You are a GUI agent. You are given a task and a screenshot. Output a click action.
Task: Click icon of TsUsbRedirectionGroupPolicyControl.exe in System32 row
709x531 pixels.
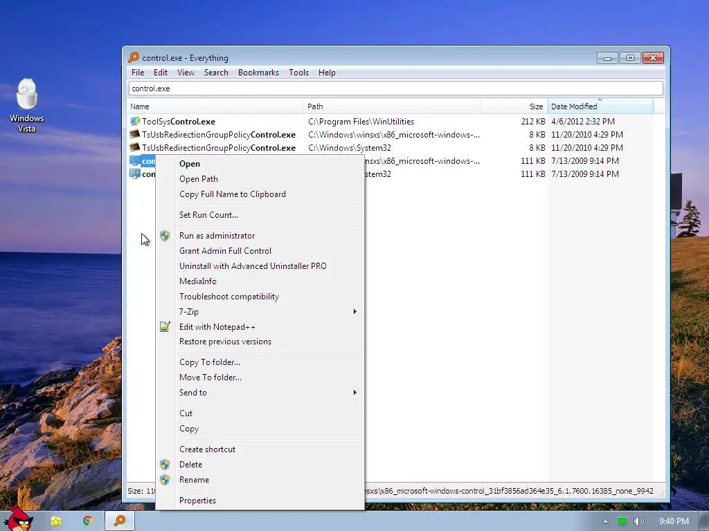[x=135, y=147]
